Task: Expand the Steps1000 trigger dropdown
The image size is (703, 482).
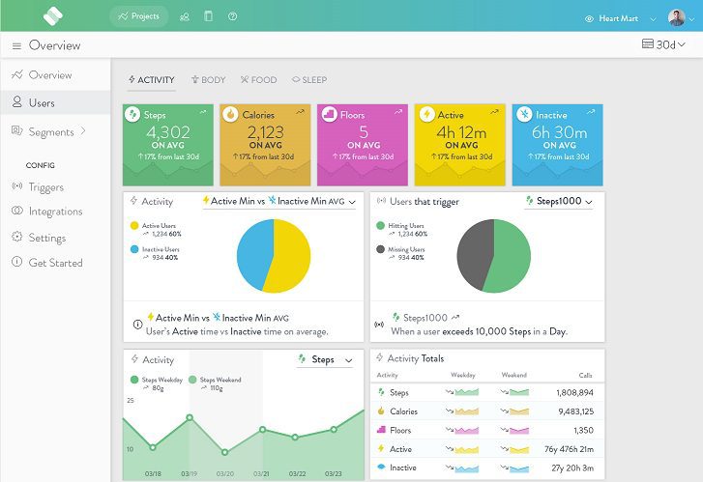Action: point(559,202)
